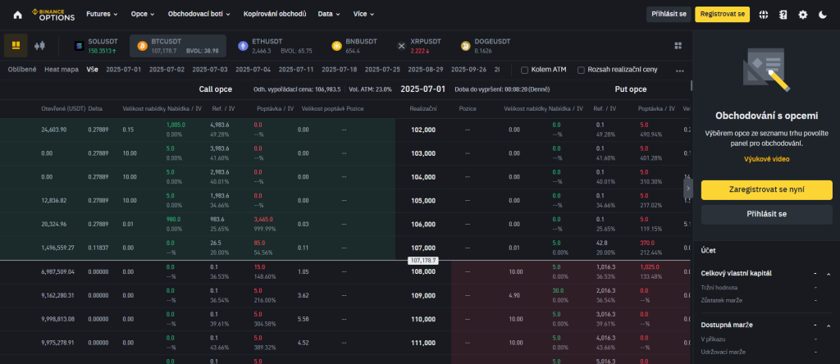
Task: Go to home via house icon
Action: tap(17, 15)
